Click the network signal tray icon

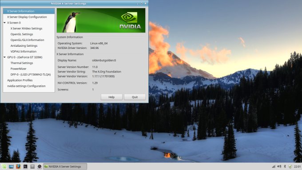point(274,166)
